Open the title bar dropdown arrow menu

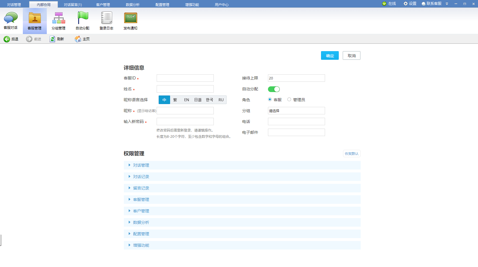447,4
